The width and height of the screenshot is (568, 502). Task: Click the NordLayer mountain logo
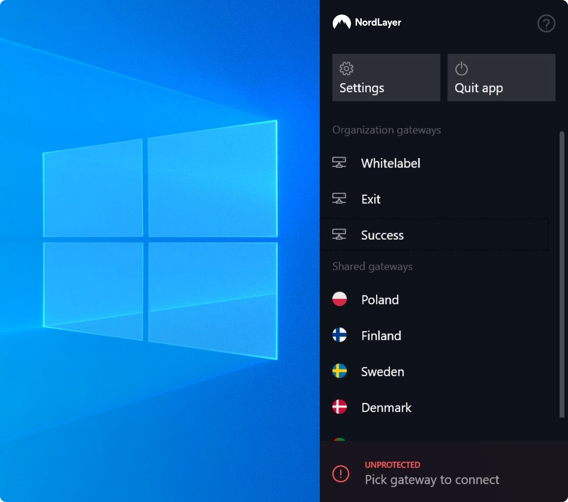click(341, 22)
